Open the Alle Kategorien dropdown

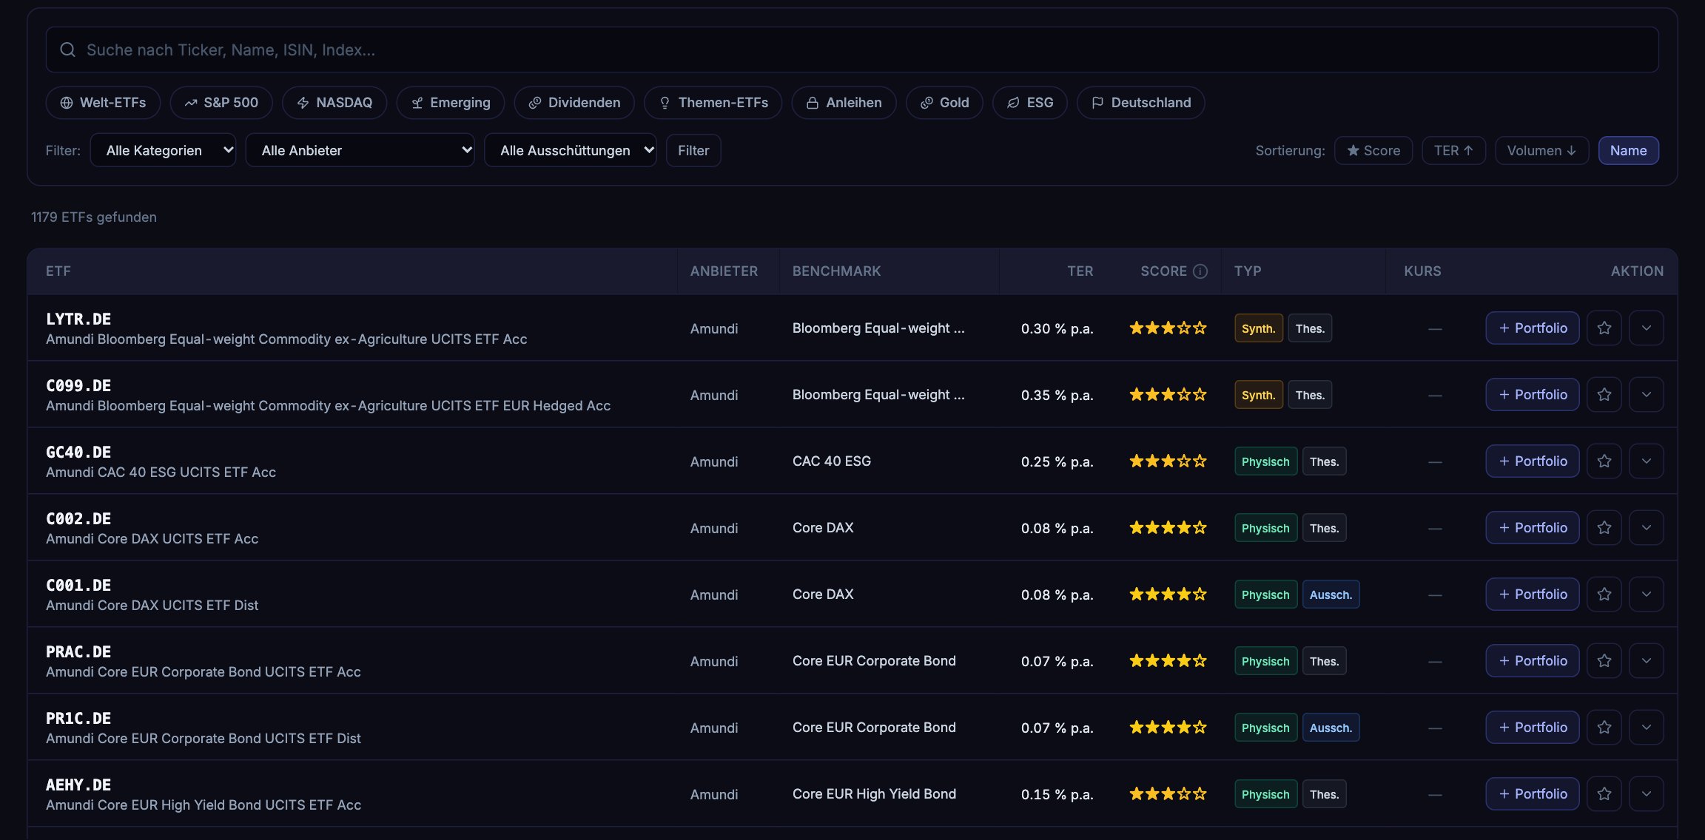click(x=163, y=150)
